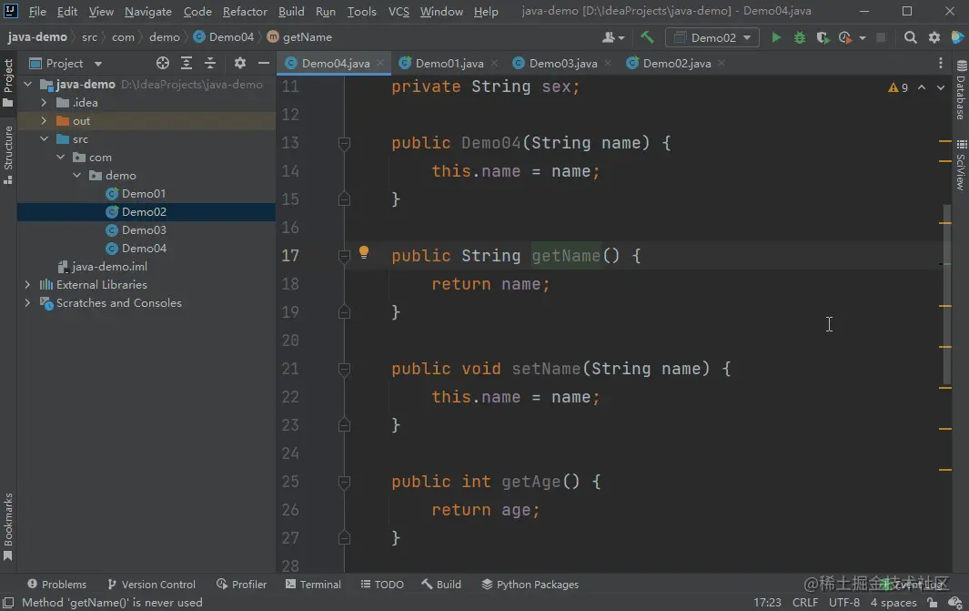Screen dimensions: 969x611
Task: Fold the setName method at line 21
Action: tap(344, 369)
